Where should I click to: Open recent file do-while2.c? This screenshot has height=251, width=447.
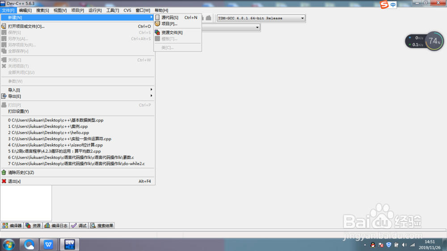tap(77, 163)
